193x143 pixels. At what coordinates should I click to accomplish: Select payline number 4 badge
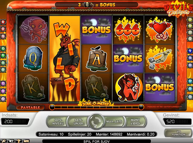[3, 22]
